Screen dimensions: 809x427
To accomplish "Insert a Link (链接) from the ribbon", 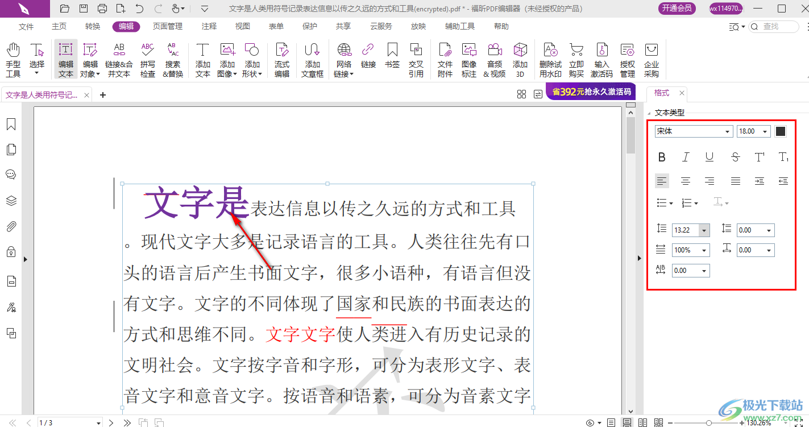I will coord(368,55).
